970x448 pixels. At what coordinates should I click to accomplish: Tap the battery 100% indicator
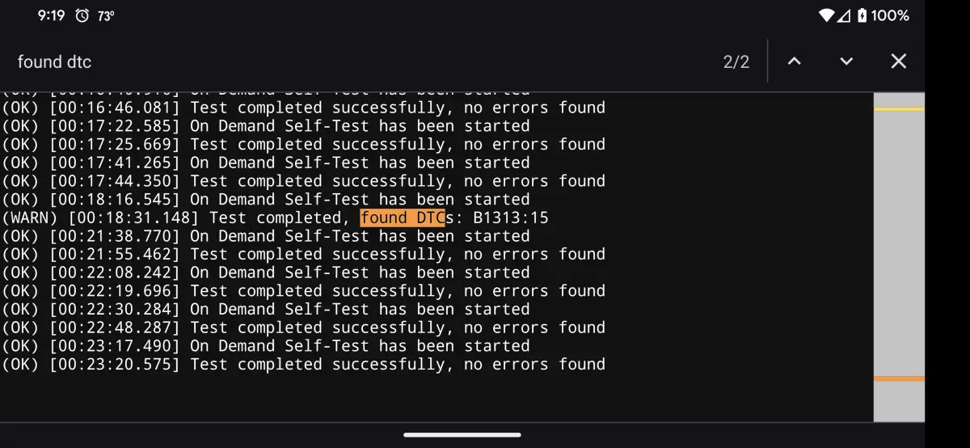click(x=882, y=15)
